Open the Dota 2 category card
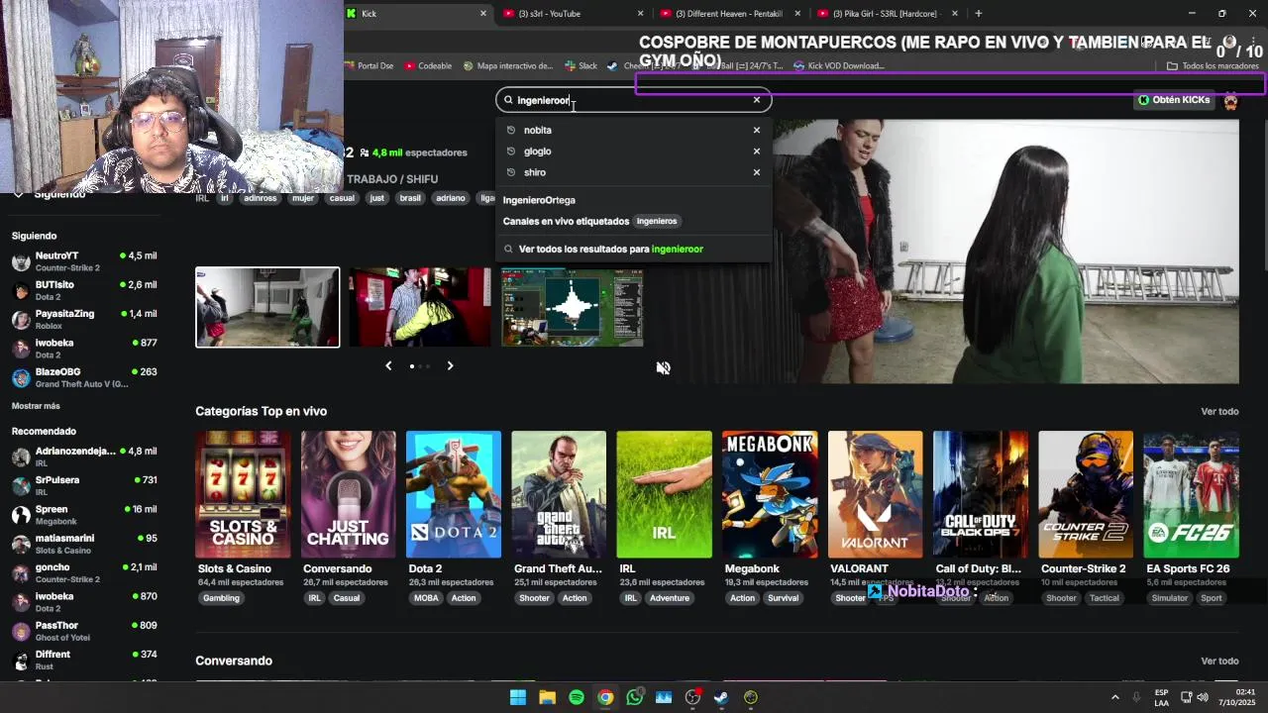1268x713 pixels. (454, 494)
